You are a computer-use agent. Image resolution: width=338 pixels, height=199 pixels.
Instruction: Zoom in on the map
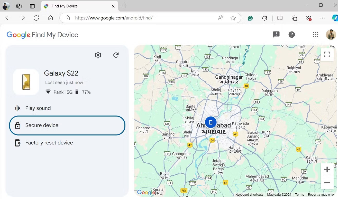pyautogui.click(x=327, y=170)
